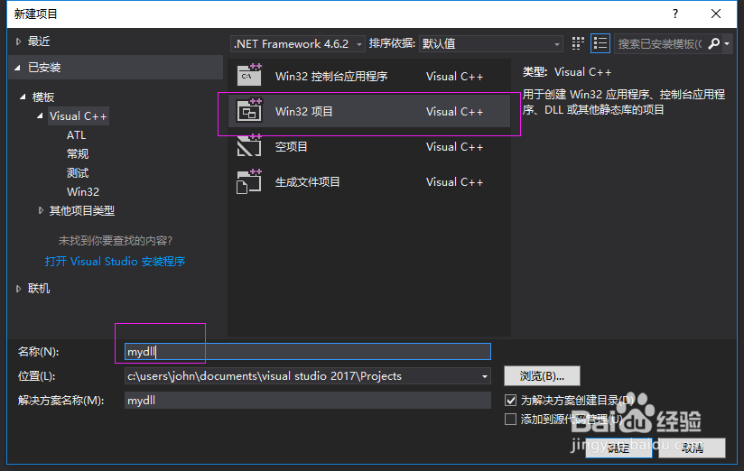Select the 测试 category
The image size is (744, 471).
pyautogui.click(x=78, y=172)
